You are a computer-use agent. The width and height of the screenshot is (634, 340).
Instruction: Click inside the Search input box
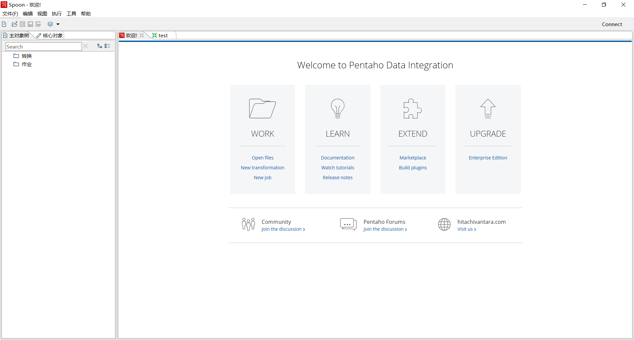click(44, 47)
